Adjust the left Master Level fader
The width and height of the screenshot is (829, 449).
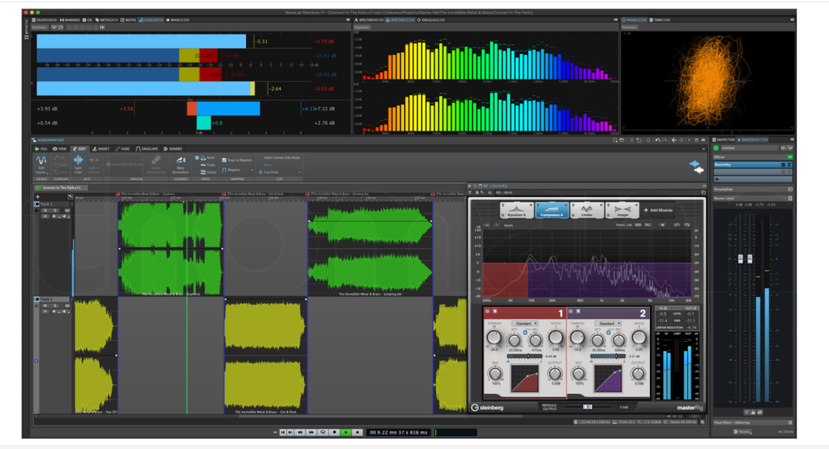click(x=741, y=259)
